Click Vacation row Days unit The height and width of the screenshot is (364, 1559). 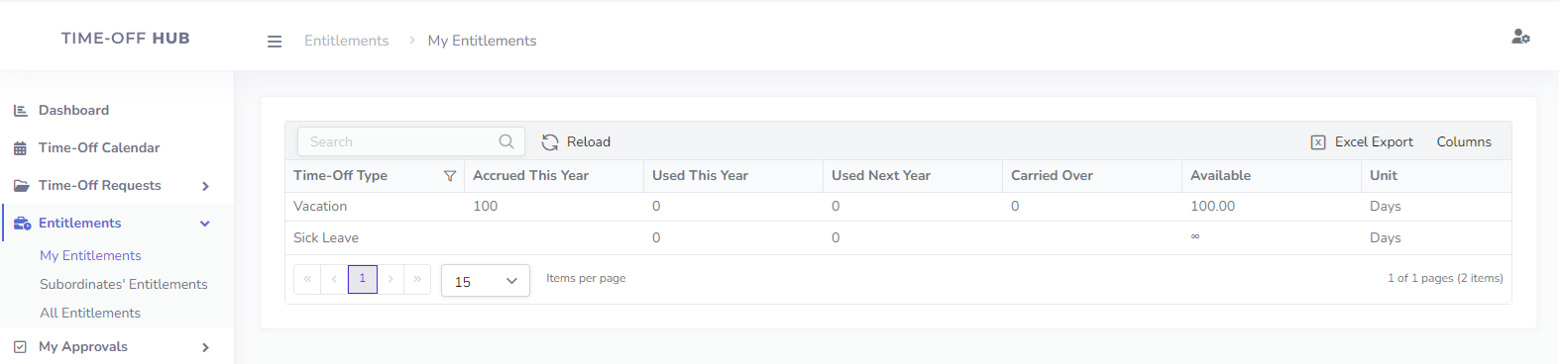coord(1385,207)
